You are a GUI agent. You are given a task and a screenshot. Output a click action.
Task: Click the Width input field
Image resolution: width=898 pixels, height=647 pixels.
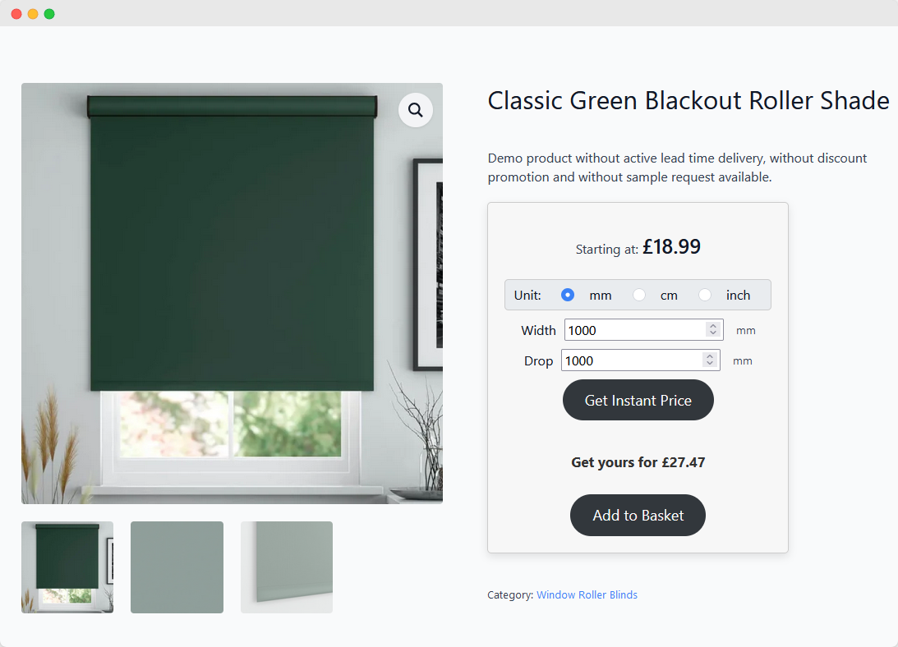tap(633, 330)
